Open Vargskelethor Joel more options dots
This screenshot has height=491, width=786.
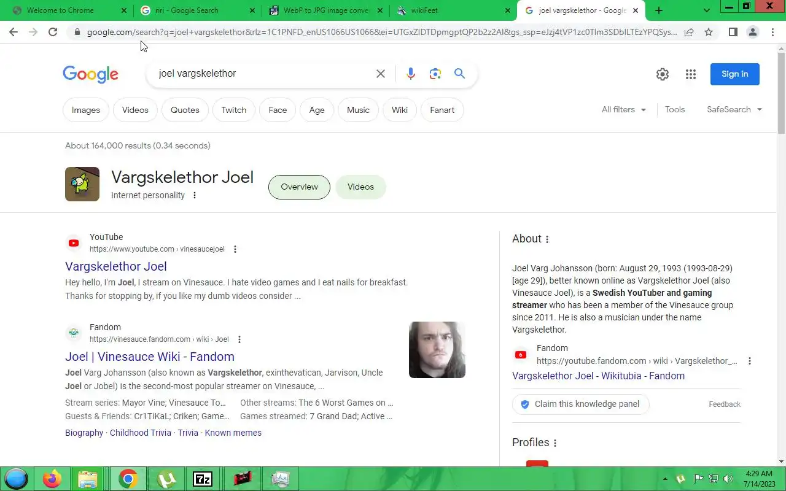point(195,195)
